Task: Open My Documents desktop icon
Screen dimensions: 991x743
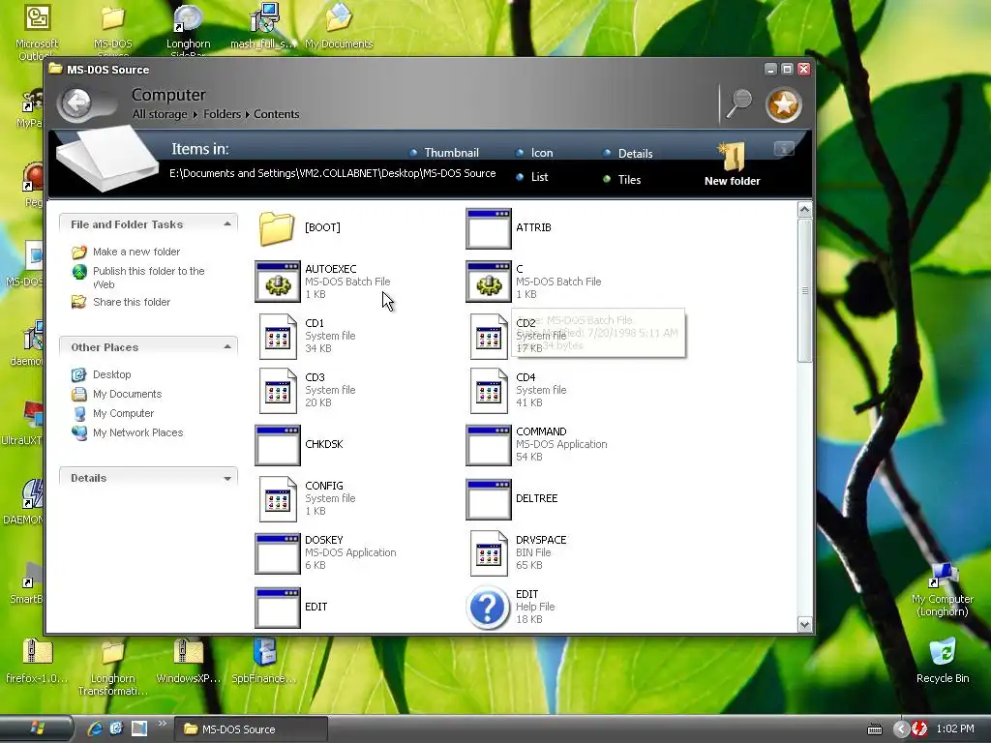Action: point(339,25)
